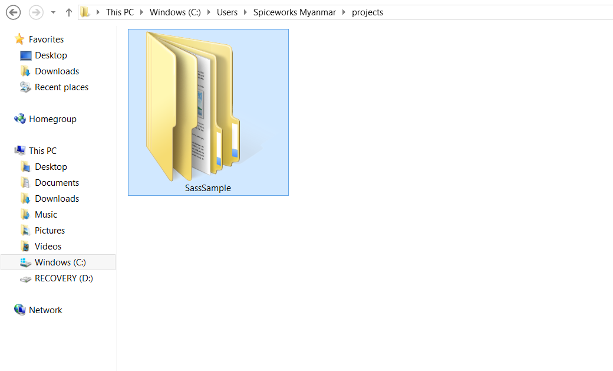Open the recent locations dropdown arrow
This screenshot has width=613, height=371.
[x=53, y=12]
